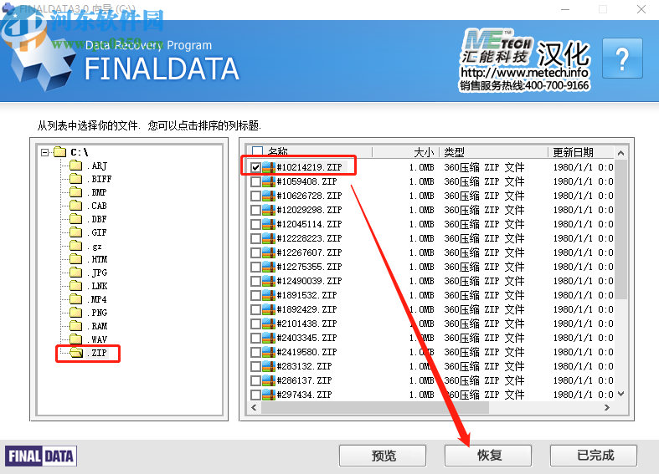The image size is (659, 474).
Task: Click scroll right arrow of file list
Action: click(606, 407)
